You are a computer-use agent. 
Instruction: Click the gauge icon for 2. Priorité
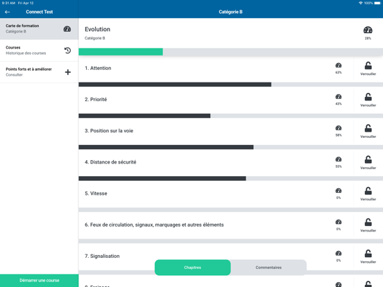339,96
